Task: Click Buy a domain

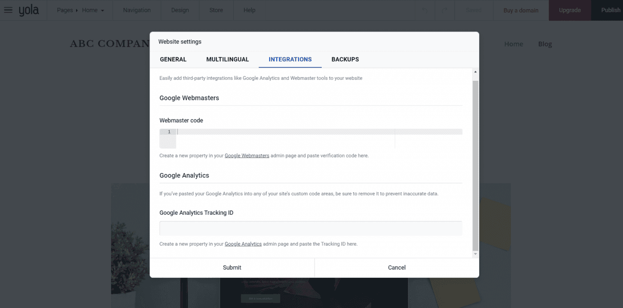Action: click(x=521, y=10)
